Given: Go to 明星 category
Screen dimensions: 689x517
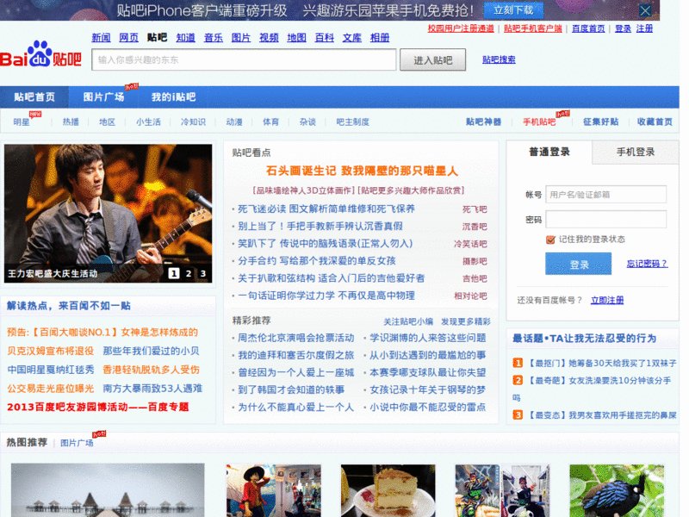Looking at the screenshot, I should click(x=22, y=121).
